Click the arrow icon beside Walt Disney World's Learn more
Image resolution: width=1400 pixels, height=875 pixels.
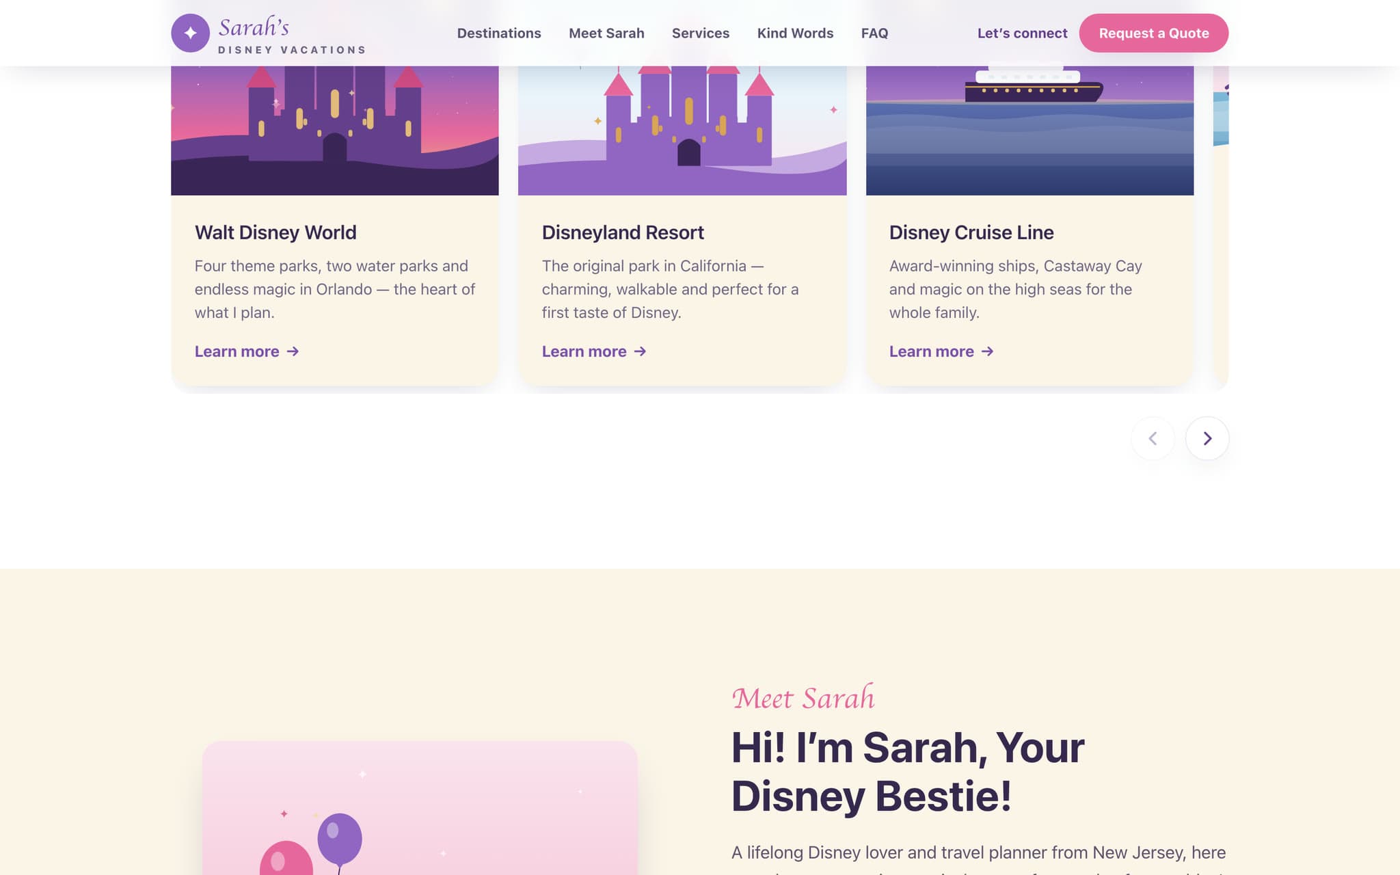tap(293, 351)
